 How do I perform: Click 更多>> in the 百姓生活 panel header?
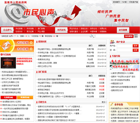[104, 102]
